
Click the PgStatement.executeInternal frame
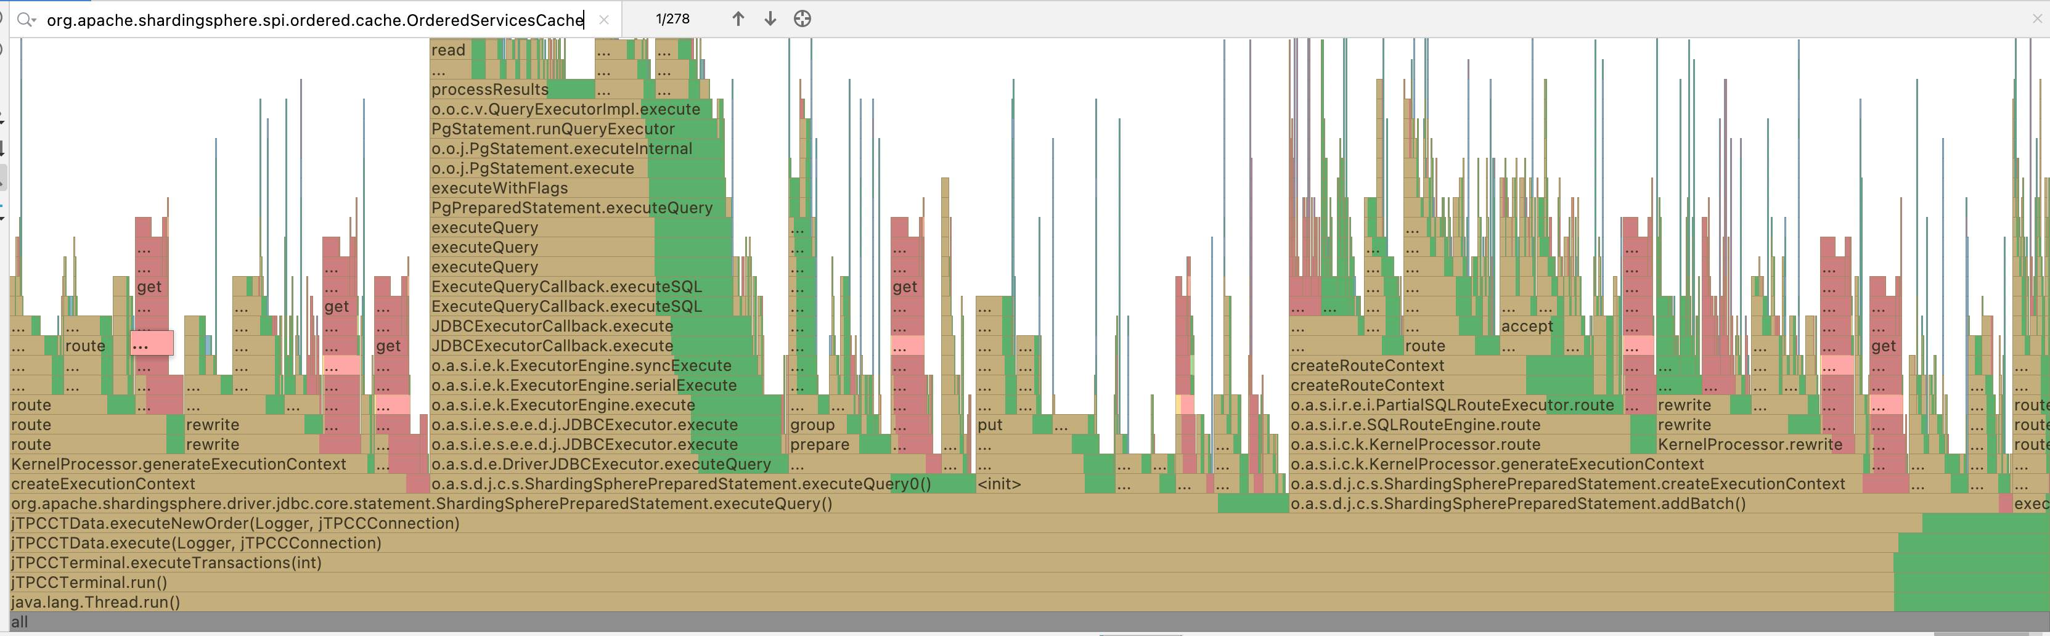577,149
